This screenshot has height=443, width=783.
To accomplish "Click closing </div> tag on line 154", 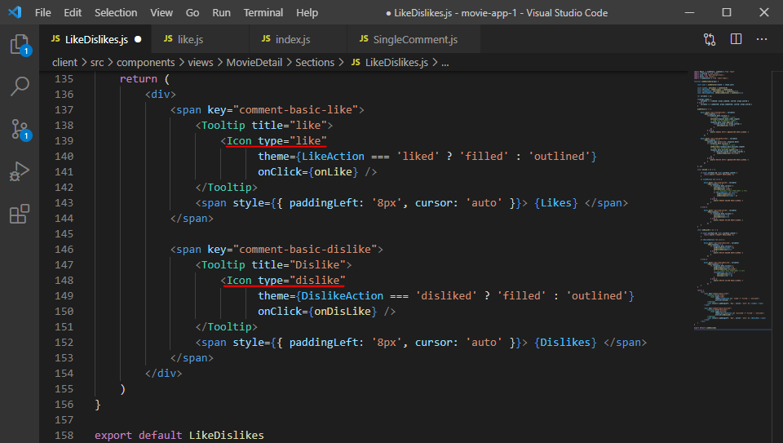I will (164, 373).
